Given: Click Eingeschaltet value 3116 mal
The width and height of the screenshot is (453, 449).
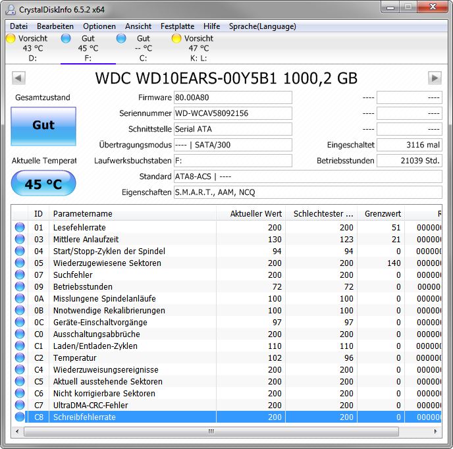Looking at the screenshot, I should (x=410, y=145).
